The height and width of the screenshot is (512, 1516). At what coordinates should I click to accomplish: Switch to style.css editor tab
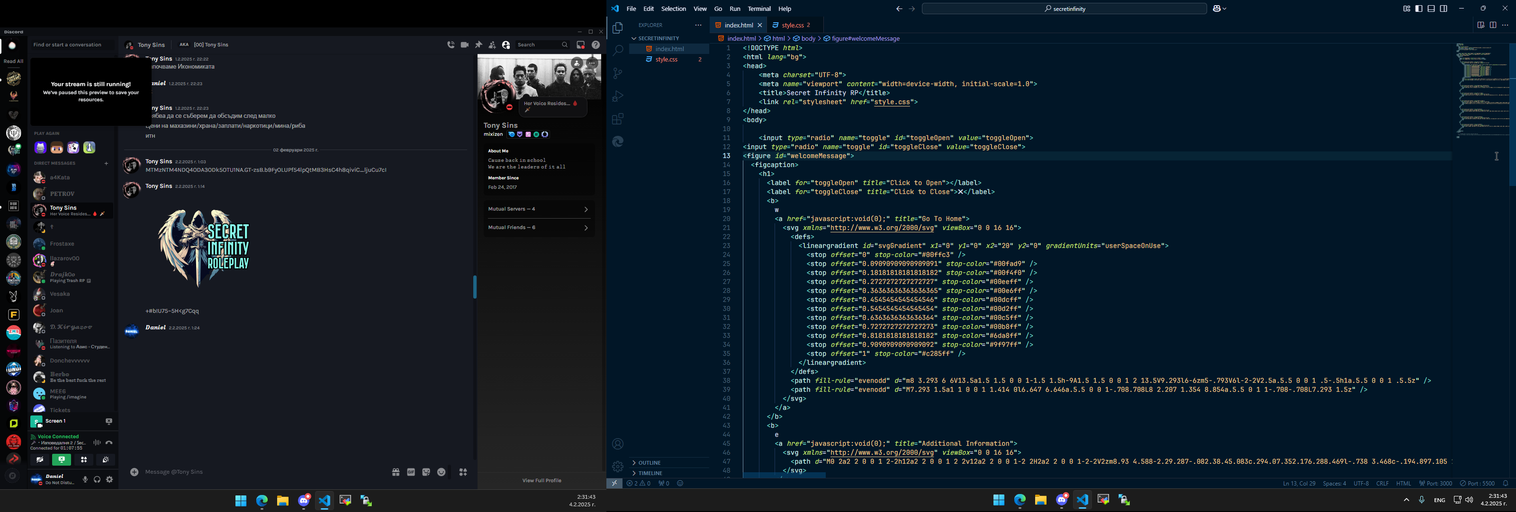point(794,25)
